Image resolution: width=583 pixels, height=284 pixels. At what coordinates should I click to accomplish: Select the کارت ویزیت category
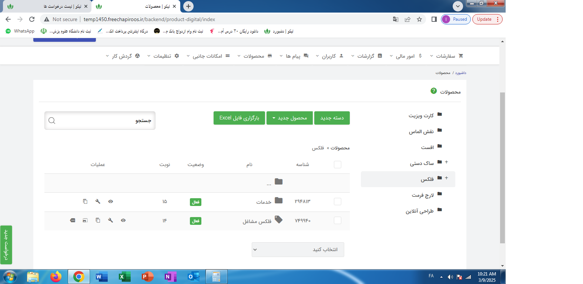[x=421, y=116]
